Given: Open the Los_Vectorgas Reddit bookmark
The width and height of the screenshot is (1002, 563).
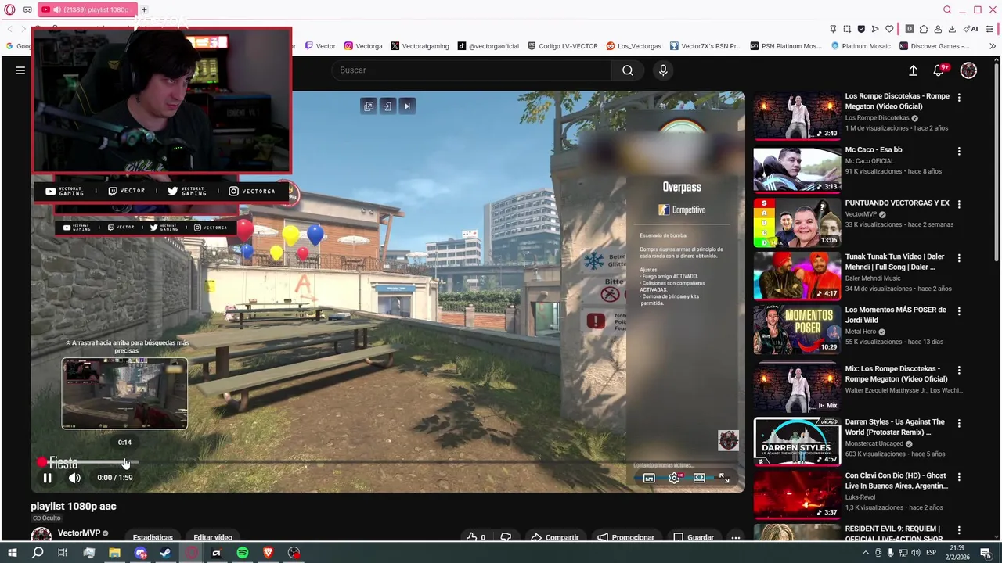Looking at the screenshot, I should (633, 46).
